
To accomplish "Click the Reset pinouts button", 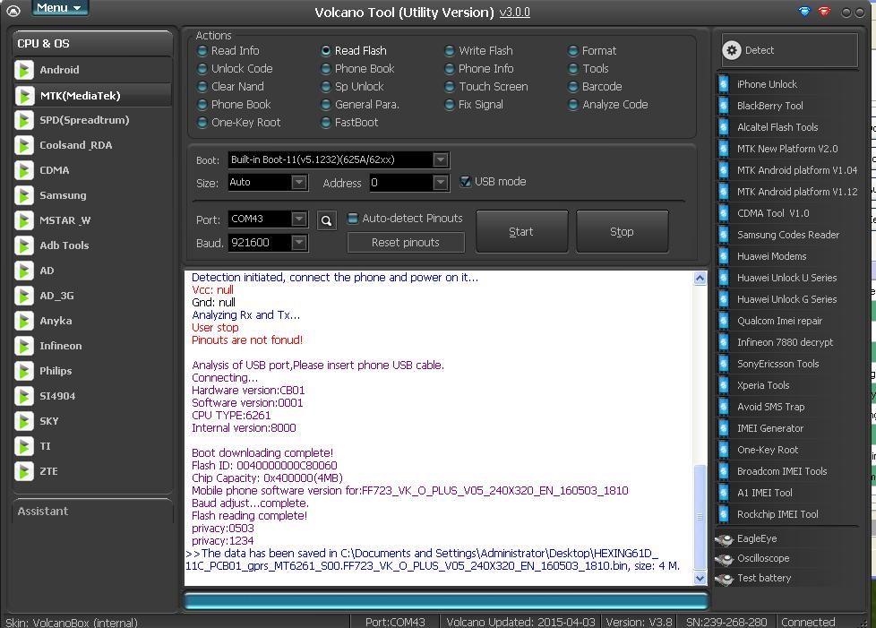I will 406,243.
